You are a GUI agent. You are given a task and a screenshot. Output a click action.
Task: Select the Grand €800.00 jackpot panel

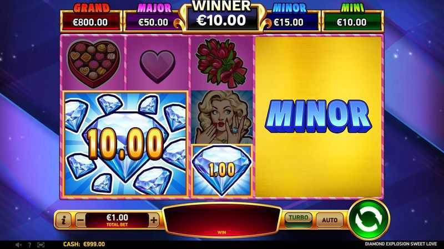click(91, 18)
